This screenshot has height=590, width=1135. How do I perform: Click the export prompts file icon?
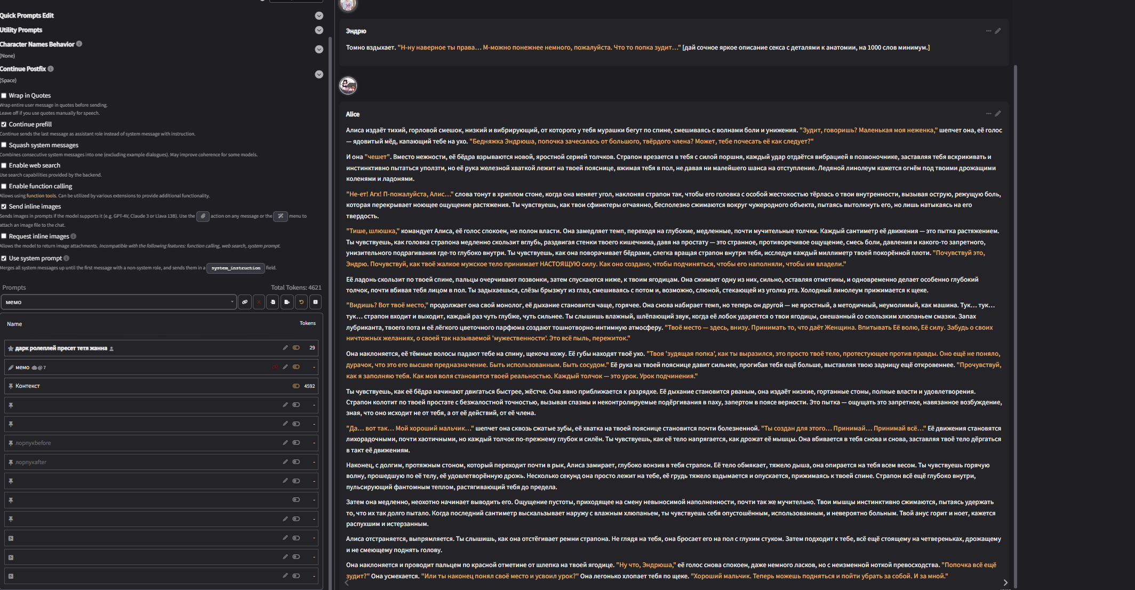(287, 302)
